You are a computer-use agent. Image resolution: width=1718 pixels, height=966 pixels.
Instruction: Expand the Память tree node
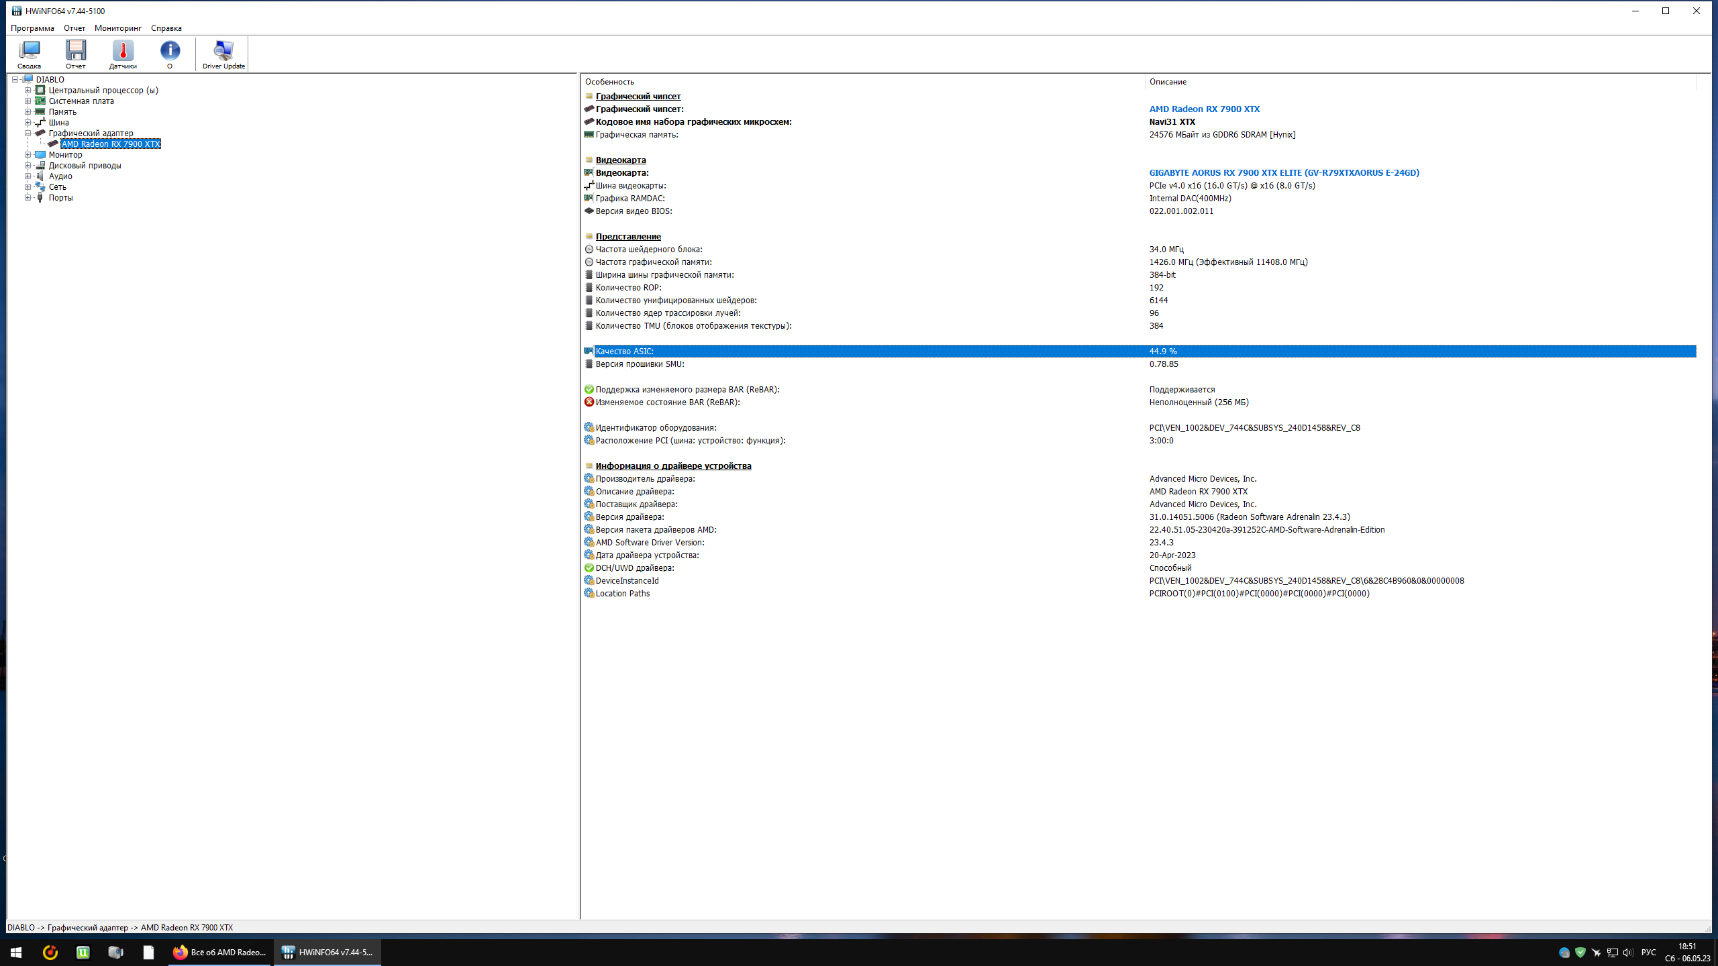coord(28,111)
